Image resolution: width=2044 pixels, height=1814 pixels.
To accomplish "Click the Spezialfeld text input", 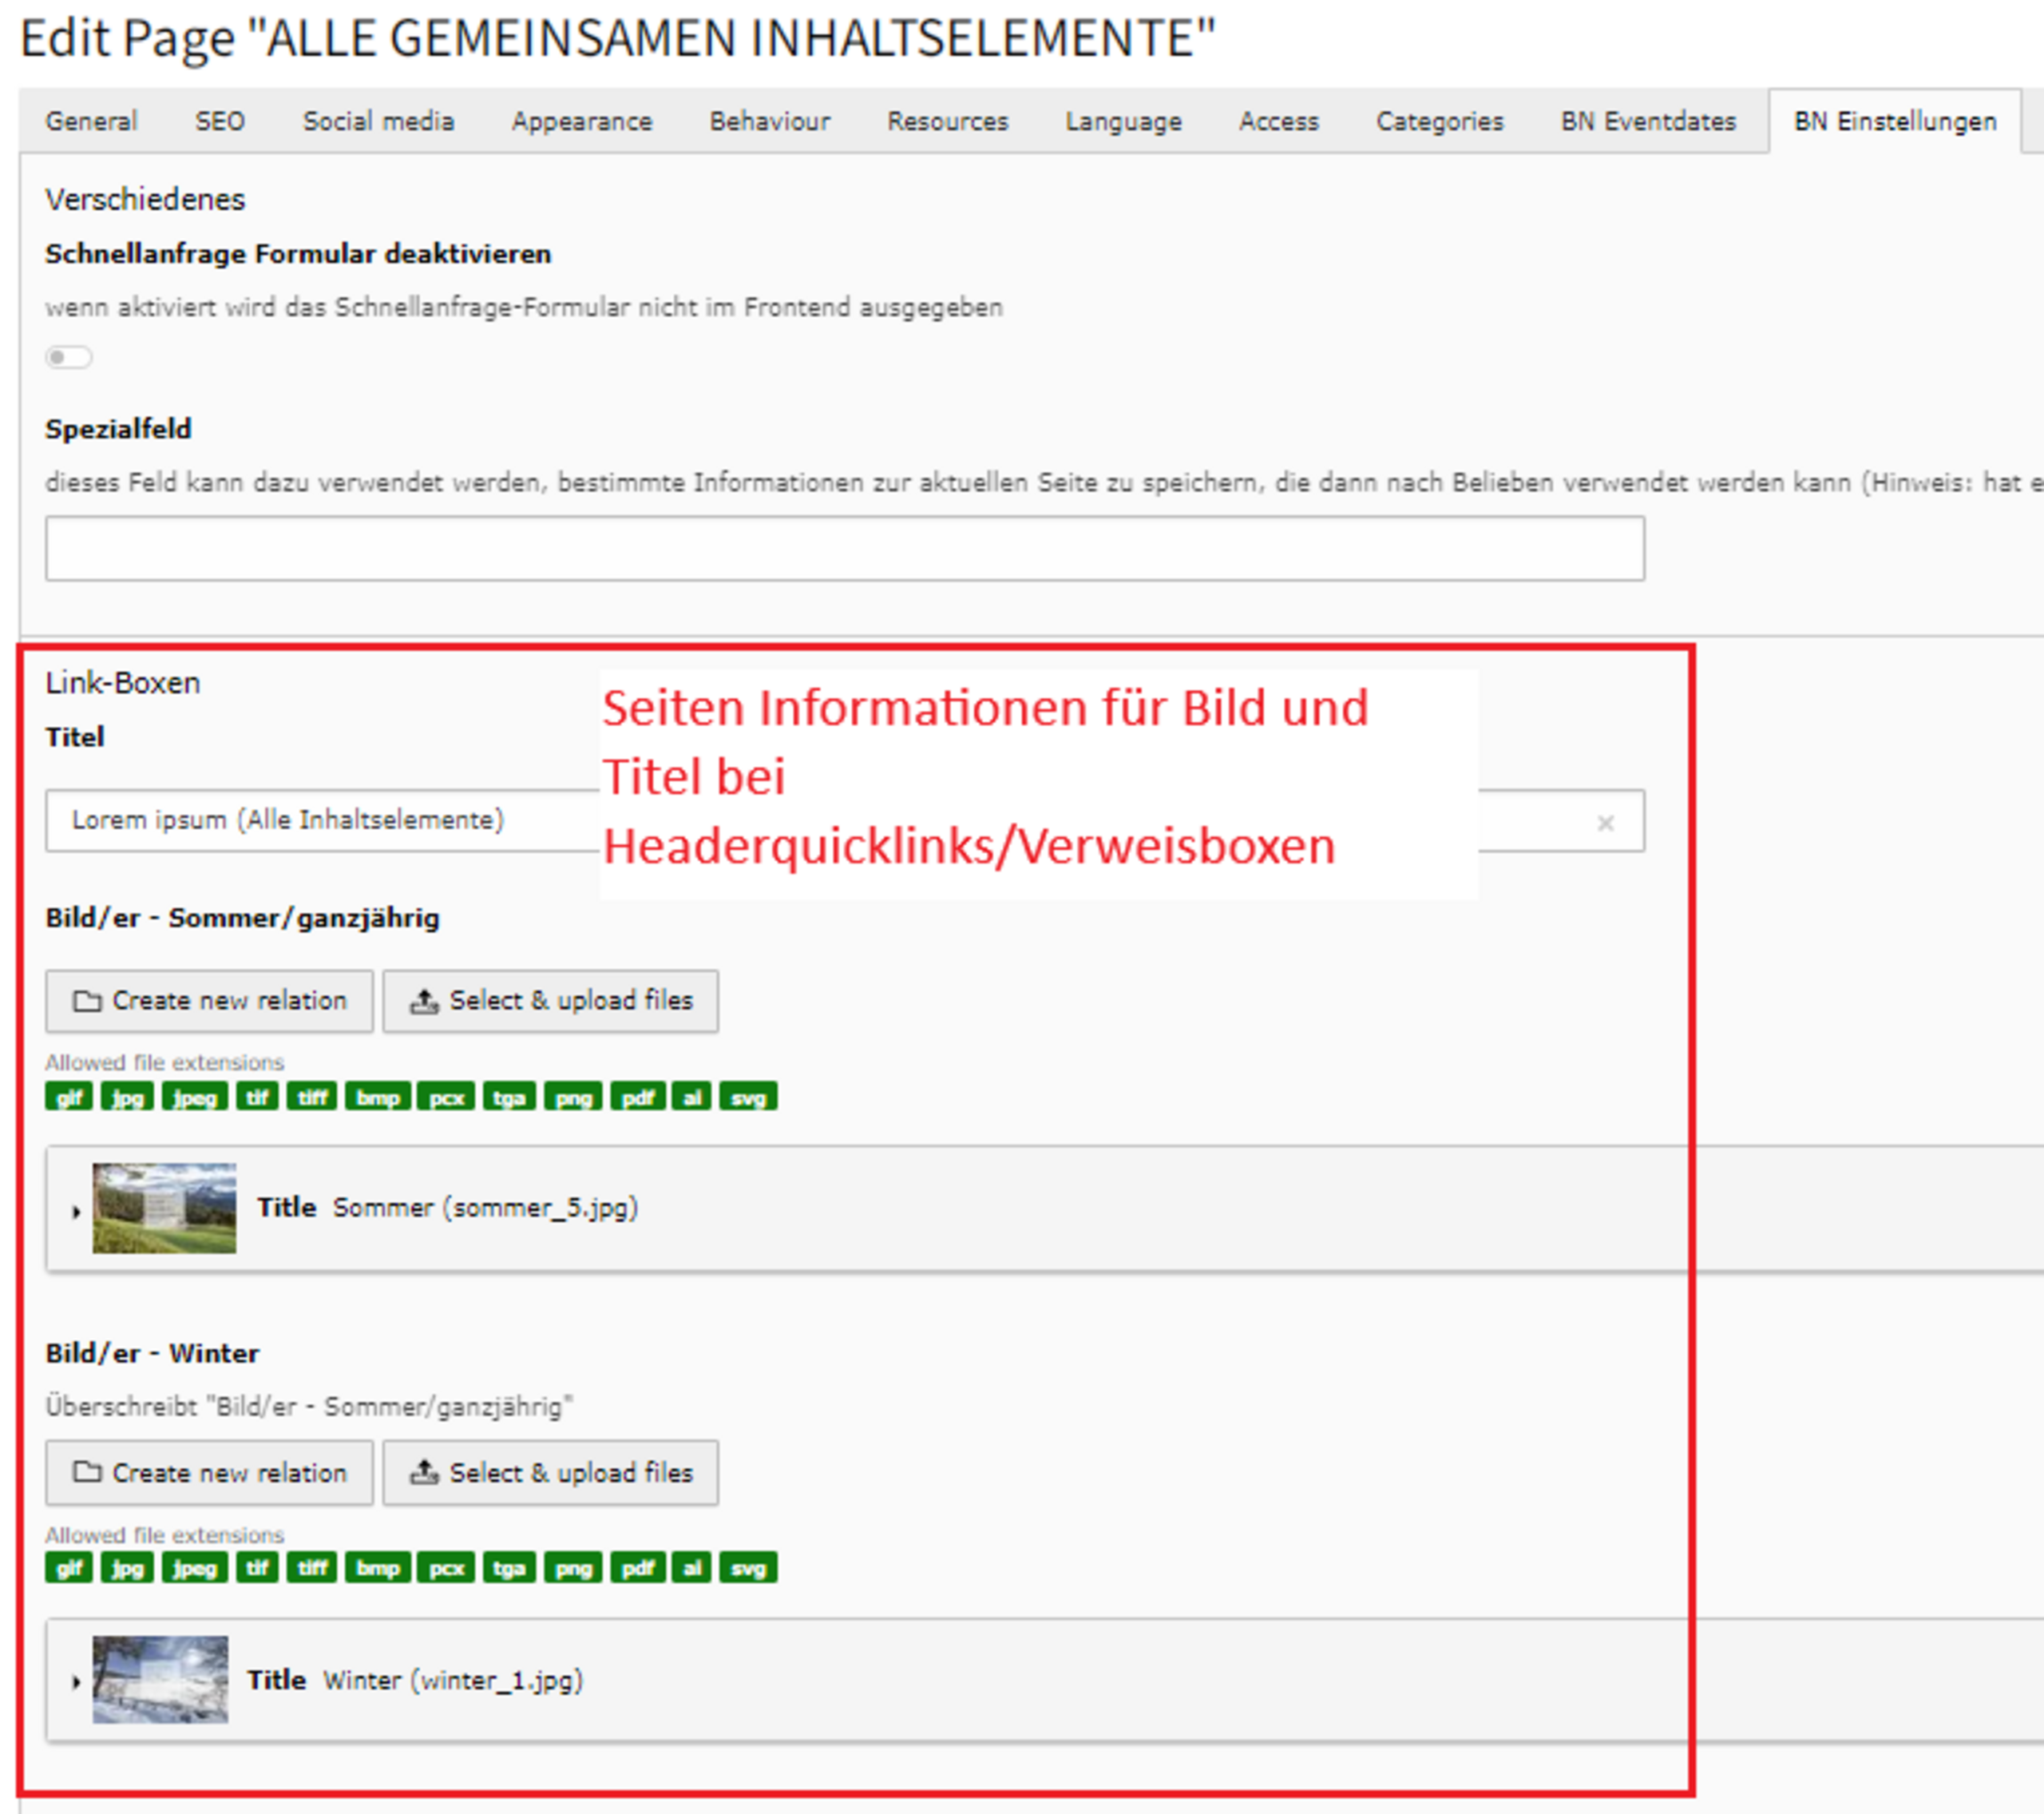I will point(844,548).
